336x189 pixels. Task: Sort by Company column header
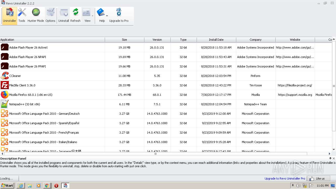(x=256, y=40)
